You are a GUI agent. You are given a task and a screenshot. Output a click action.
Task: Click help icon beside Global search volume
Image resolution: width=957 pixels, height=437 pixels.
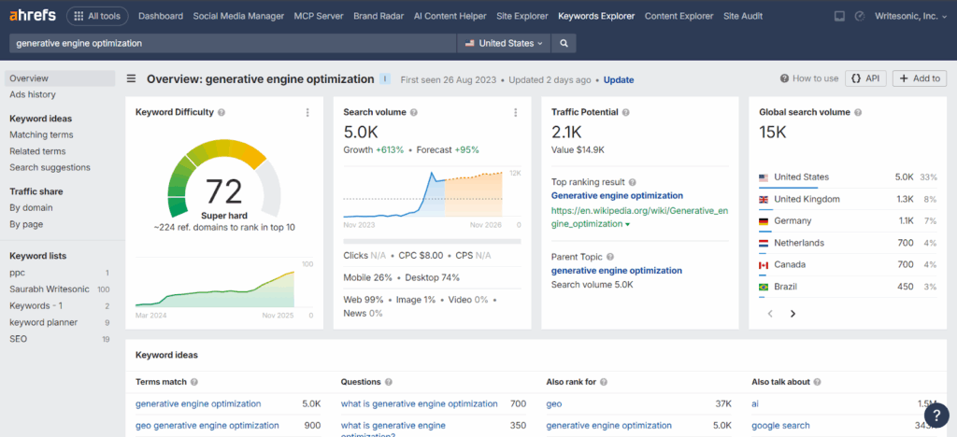857,112
